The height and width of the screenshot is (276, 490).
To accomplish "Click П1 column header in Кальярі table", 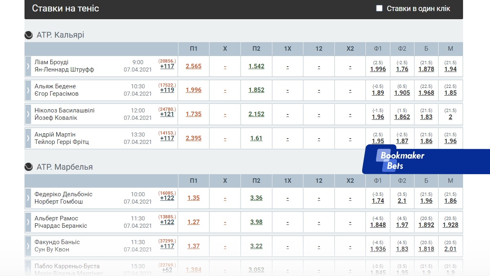I will pos(194,49).
